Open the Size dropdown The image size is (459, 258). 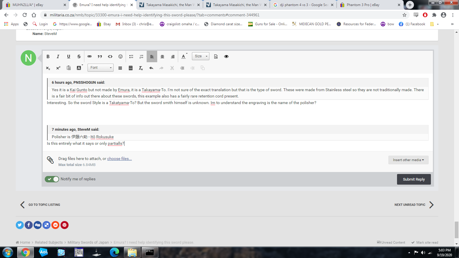[201, 56]
